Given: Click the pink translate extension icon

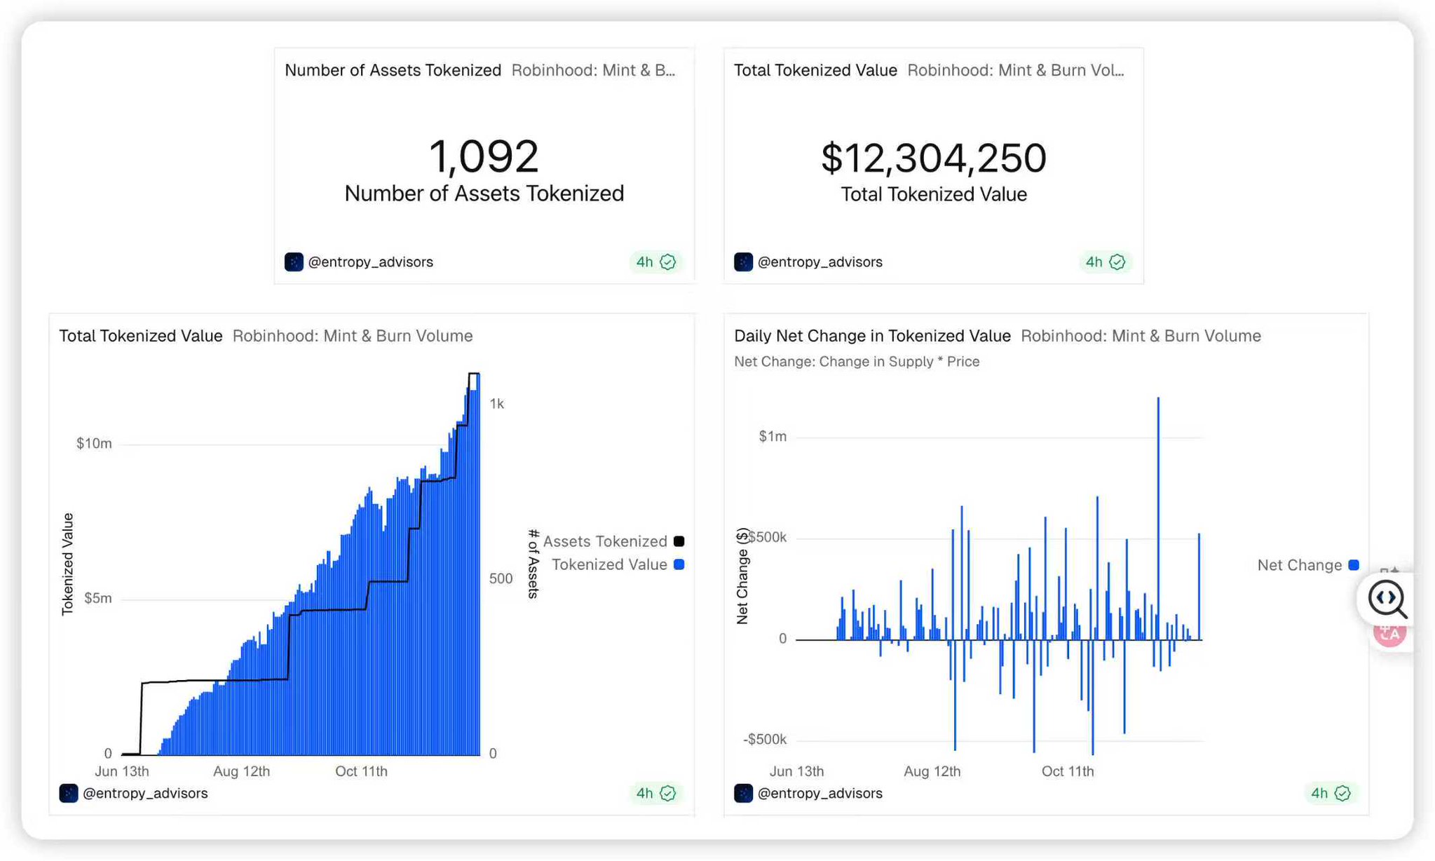Looking at the screenshot, I should coord(1389,636).
